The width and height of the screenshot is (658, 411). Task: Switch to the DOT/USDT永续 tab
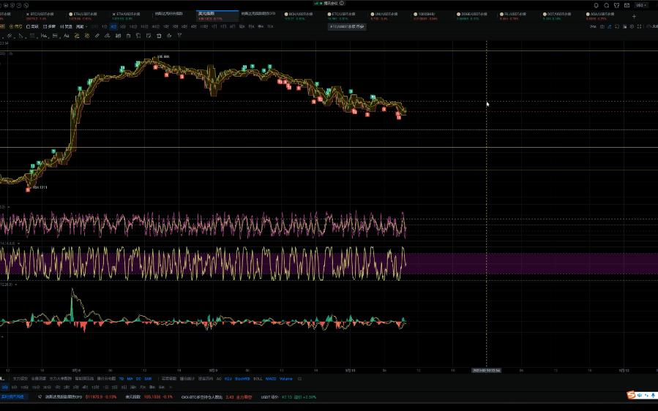coord(558,16)
